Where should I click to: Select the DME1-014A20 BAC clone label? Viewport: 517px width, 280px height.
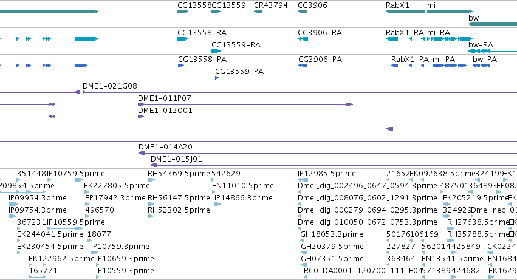pos(165,147)
